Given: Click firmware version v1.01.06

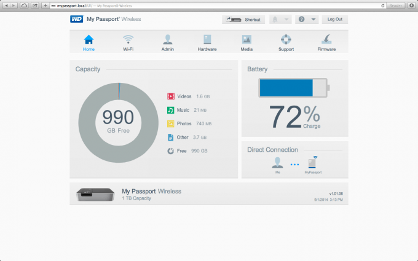Looking at the screenshot, I should click(336, 193).
